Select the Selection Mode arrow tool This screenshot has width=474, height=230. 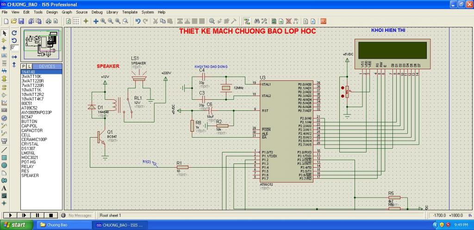pos(5,33)
